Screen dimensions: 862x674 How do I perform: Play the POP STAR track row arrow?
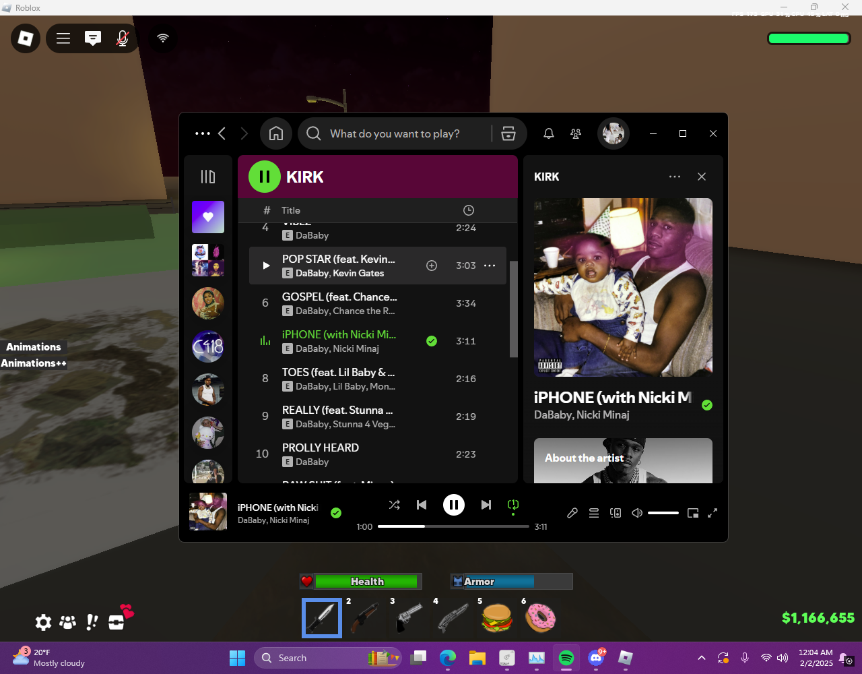(266, 266)
